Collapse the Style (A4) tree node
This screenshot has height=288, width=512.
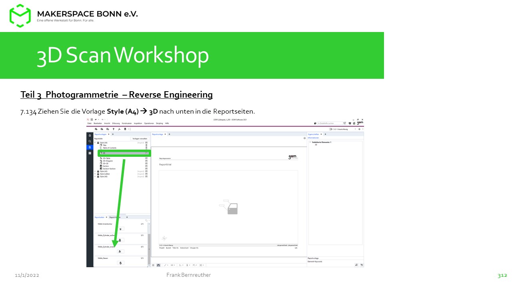(95, 143)
